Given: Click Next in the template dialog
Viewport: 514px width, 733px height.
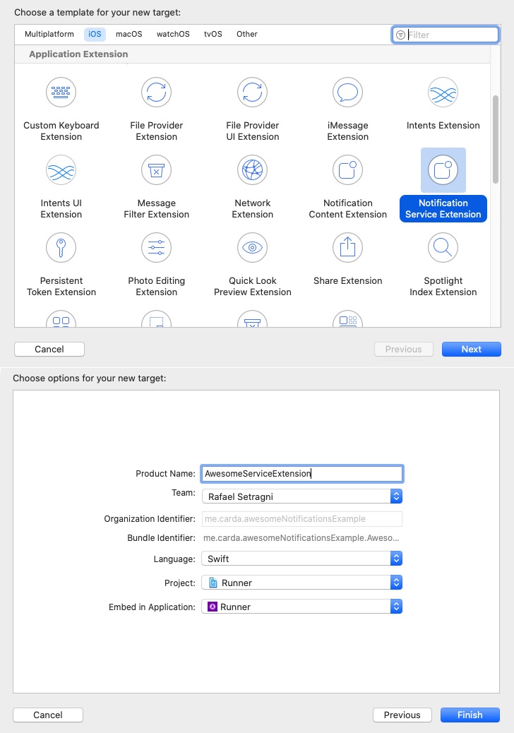Looking at the screenshot, I should point(472,350).
